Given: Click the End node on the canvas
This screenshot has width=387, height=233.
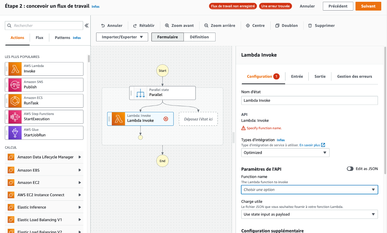Looking at the screenshot, I should 162,161.
